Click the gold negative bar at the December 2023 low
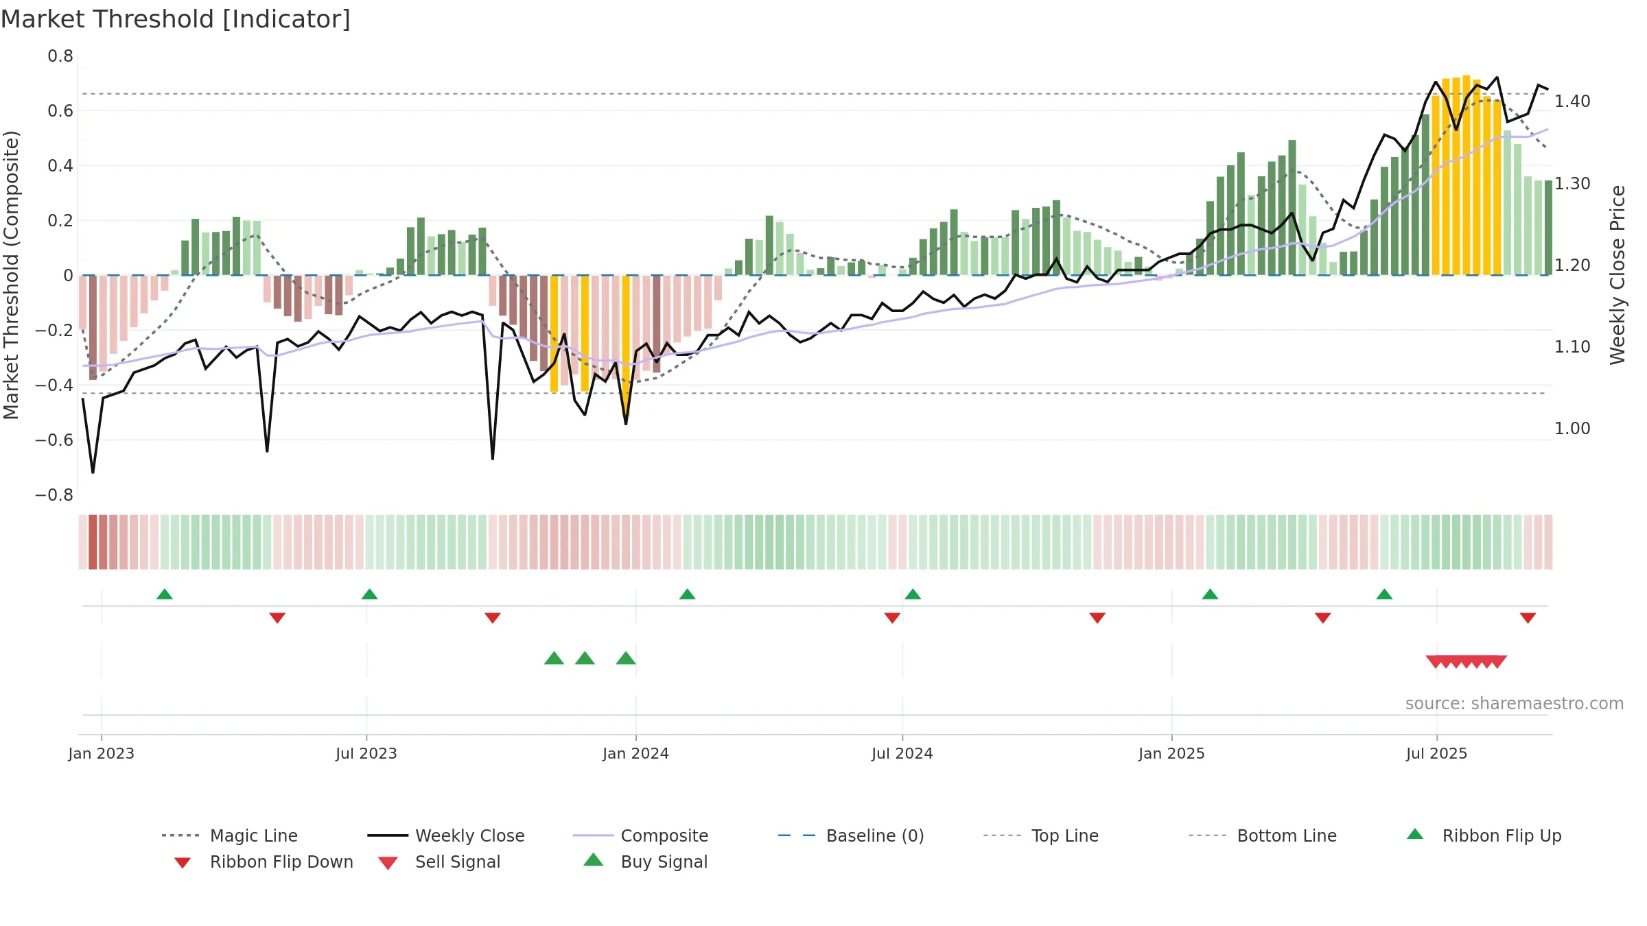This screenshot has width=1647, height=926. [x=626, y=346]
